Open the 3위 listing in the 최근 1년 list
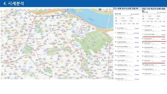 pyautogui.click(x=154, y=35)
